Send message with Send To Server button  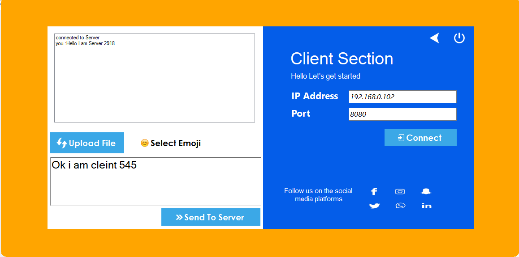pos(211,217)
